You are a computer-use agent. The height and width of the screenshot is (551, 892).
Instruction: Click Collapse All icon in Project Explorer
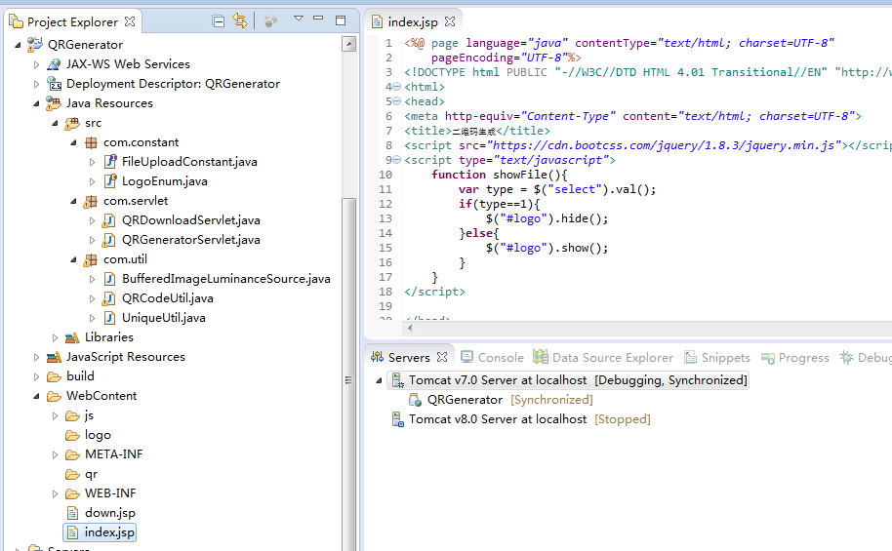tap(219, 20)
